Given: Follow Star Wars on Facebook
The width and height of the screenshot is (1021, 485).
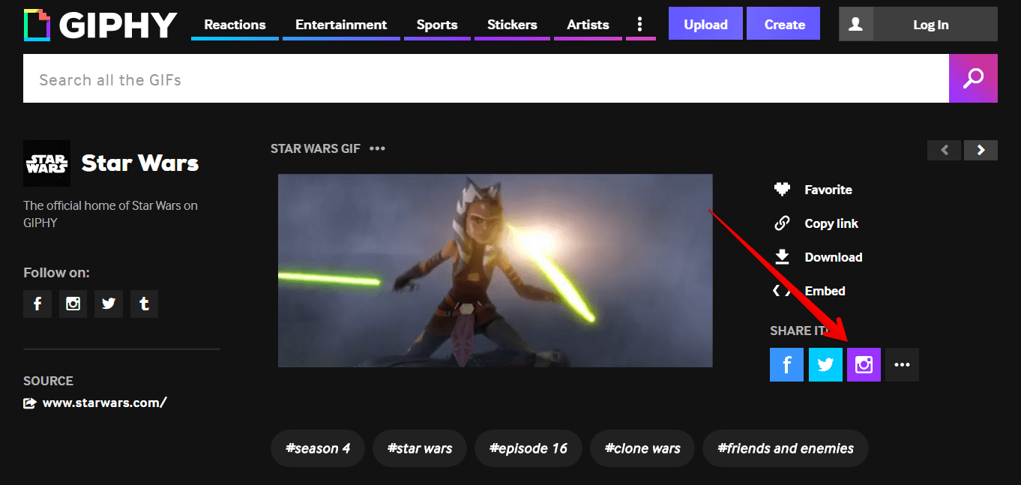Looking at the screenshot, I should pos(37,304).
